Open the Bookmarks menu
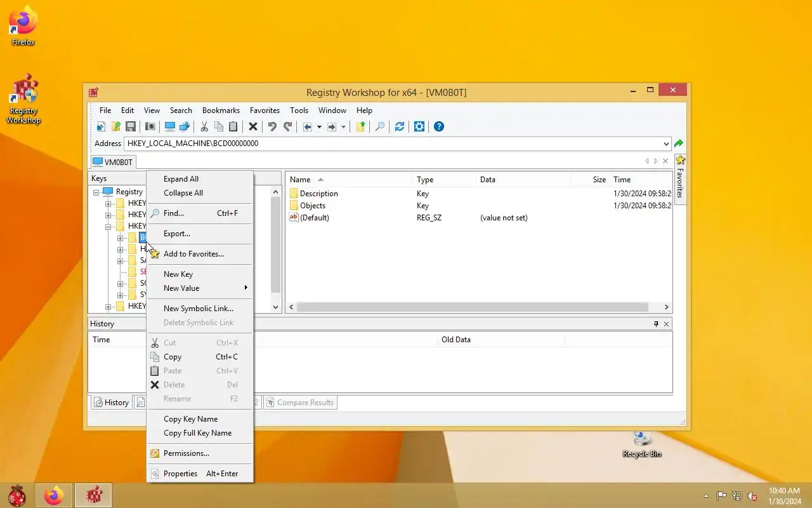 coord(221,110)
